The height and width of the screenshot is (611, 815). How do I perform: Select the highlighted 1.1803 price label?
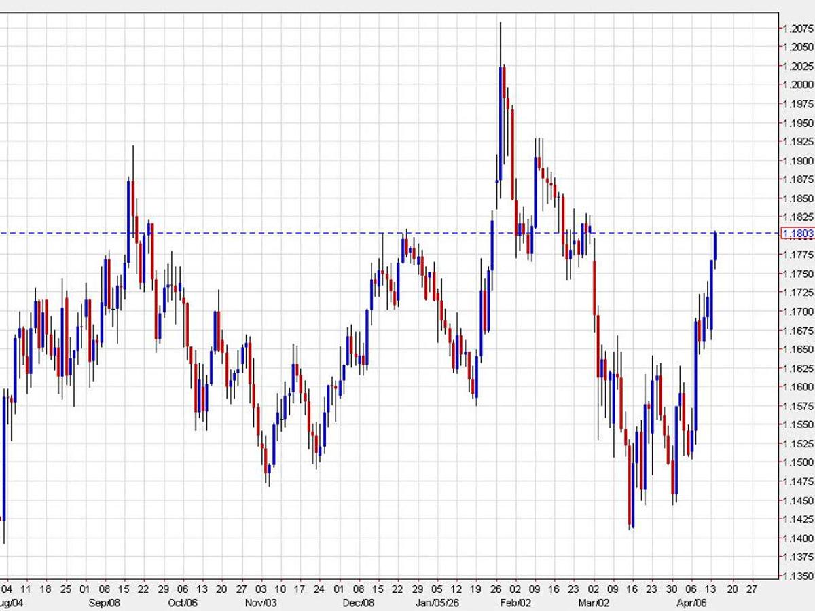[798, 233]
